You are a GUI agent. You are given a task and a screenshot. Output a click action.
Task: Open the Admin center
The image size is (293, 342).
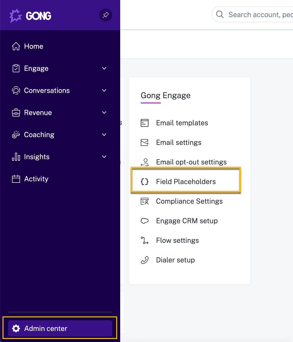[60, 328]
